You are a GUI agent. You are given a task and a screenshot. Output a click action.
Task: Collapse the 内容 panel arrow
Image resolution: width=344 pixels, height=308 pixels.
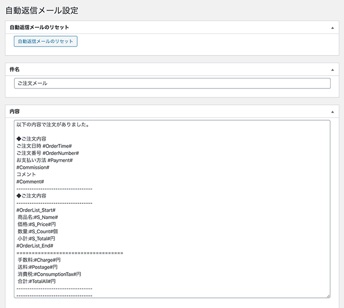click(332, 112)
